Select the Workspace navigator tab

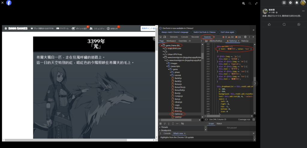171,41
